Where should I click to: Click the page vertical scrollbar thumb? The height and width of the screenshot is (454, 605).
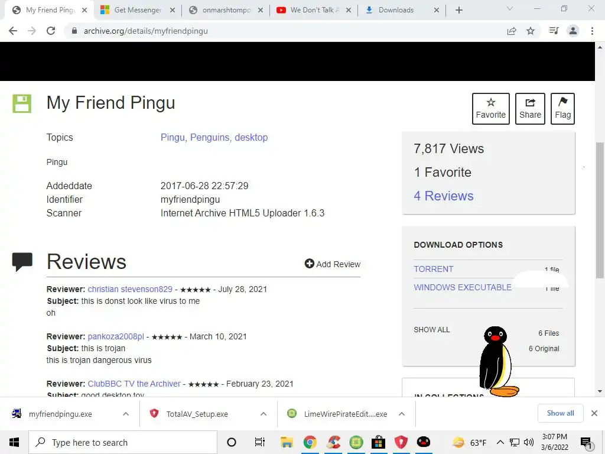pos(600,210)
